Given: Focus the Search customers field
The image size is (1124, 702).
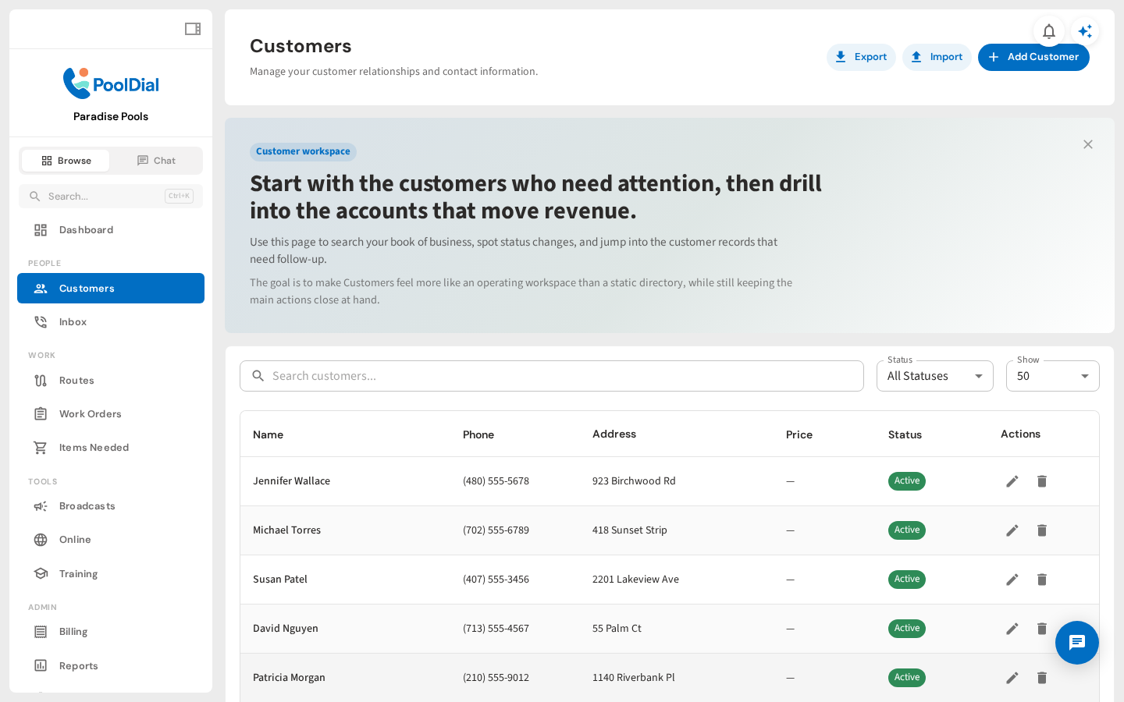Looking at the screenshot, I should [x=552, y=376].
